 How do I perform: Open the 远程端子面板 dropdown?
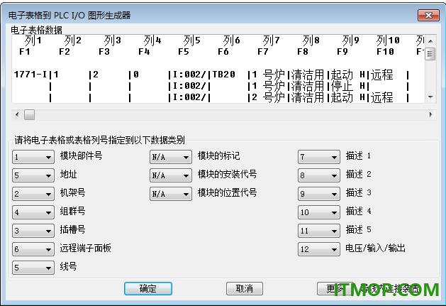click(x=33, y=249)
